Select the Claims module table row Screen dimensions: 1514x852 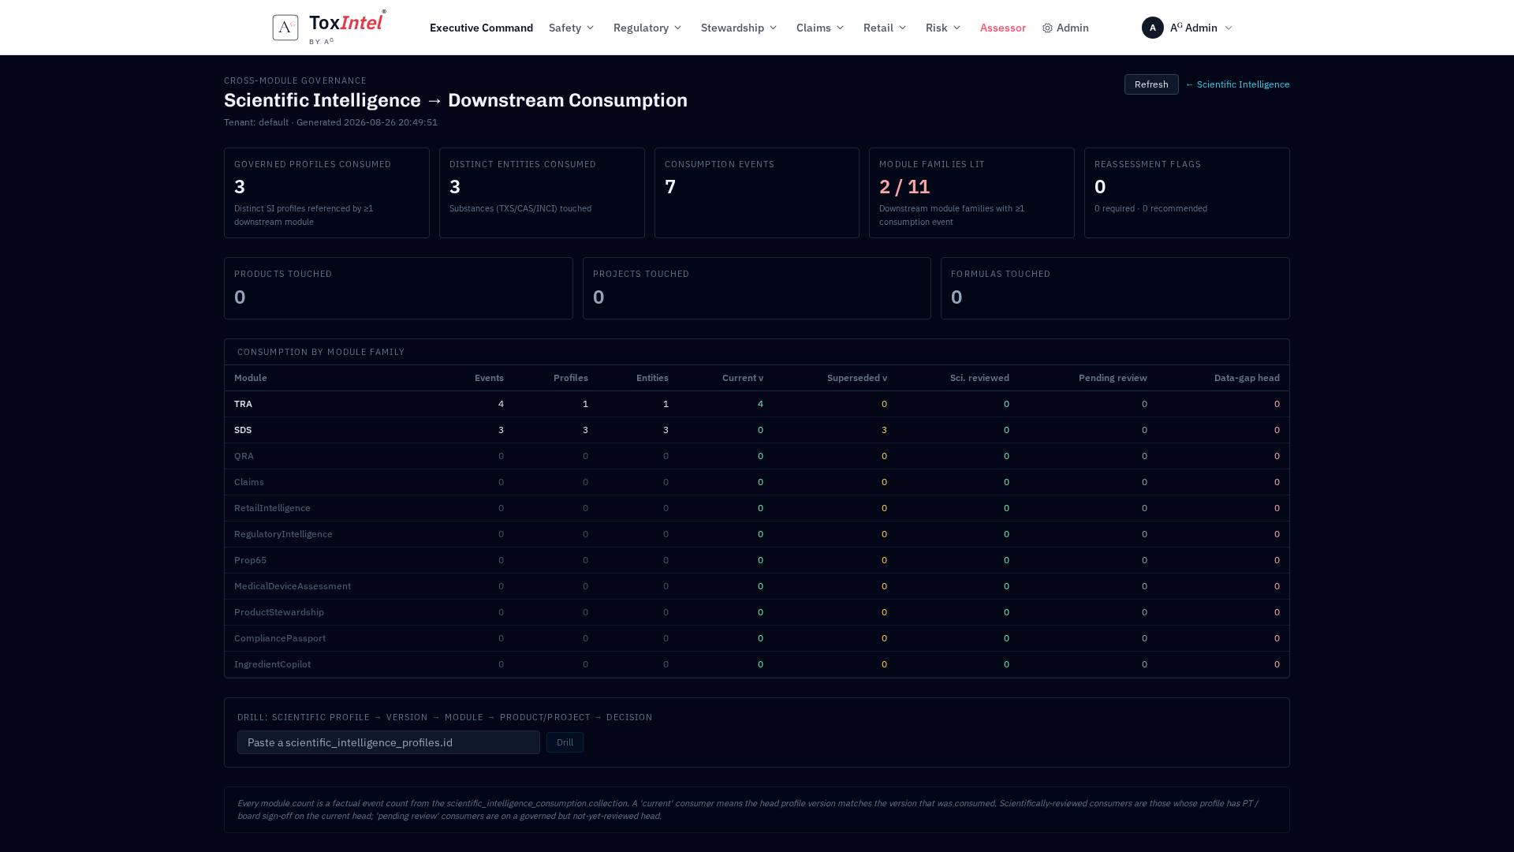(x=757, y=482)
